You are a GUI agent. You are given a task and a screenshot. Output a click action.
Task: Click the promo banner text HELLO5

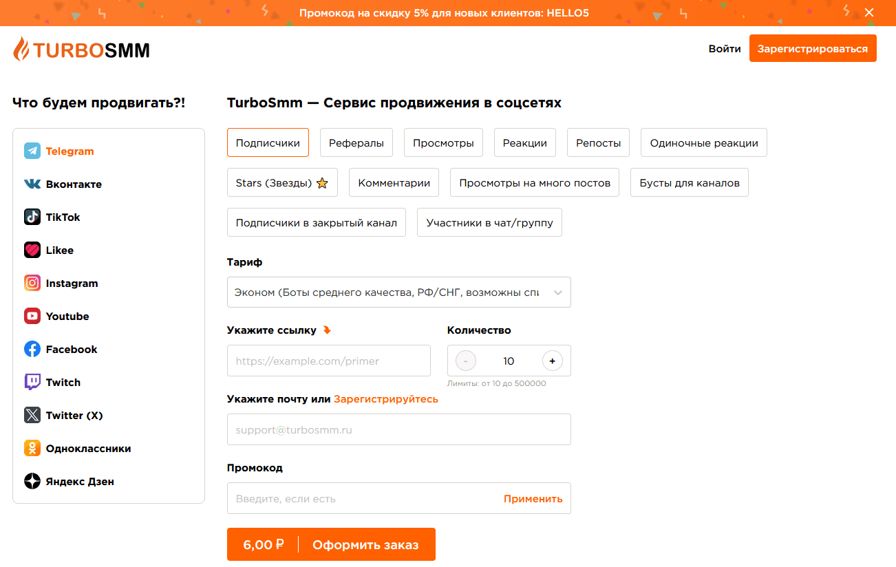click(x=568, y=12)
